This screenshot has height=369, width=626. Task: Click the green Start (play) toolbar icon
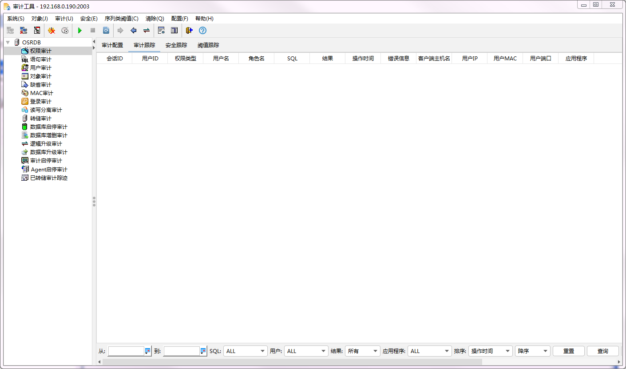coord(80,31)
